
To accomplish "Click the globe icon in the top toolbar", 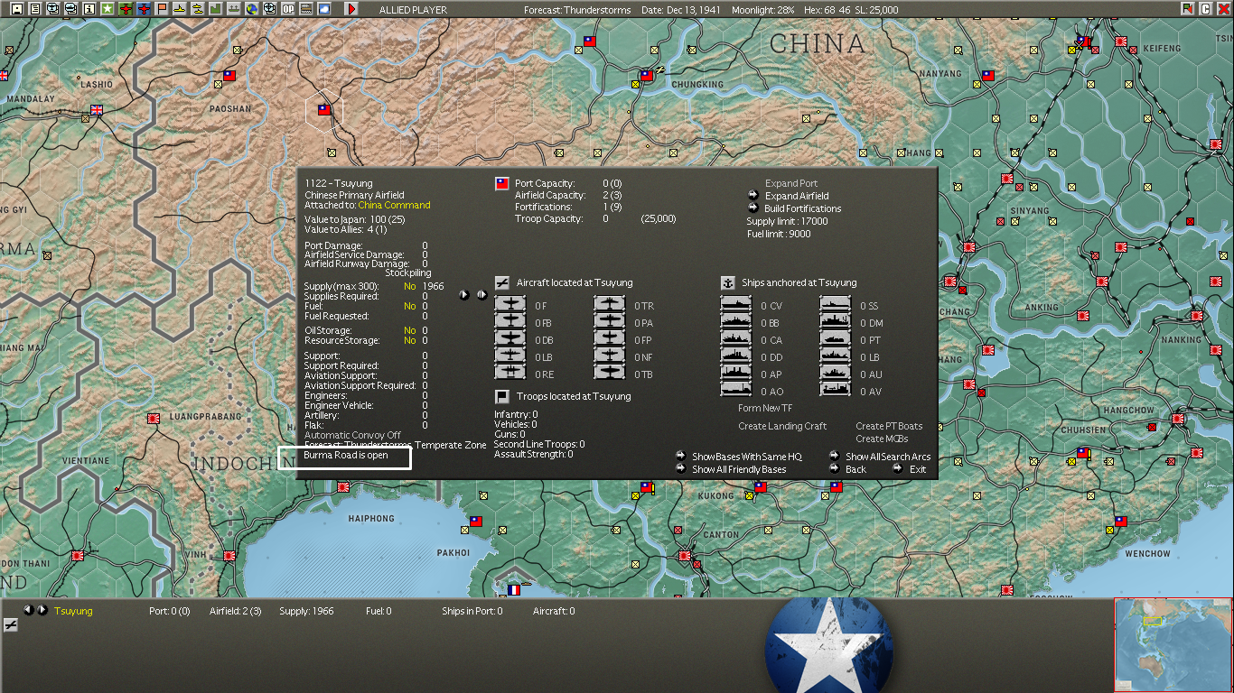I will pyautogui.click(x=252, y=9).
